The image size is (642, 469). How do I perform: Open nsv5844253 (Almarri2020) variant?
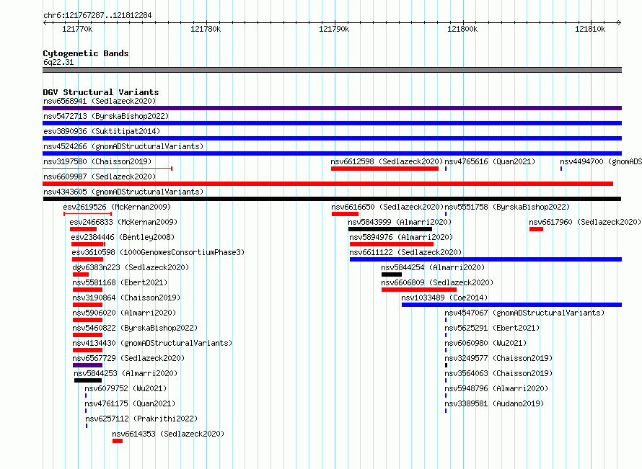[x=126, y=373]
